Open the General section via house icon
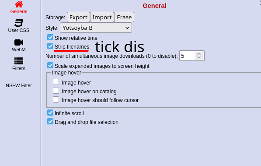This screenshot has width=261, height=166. 19,4
